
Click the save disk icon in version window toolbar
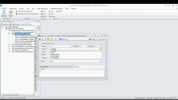tap(39, 39)
